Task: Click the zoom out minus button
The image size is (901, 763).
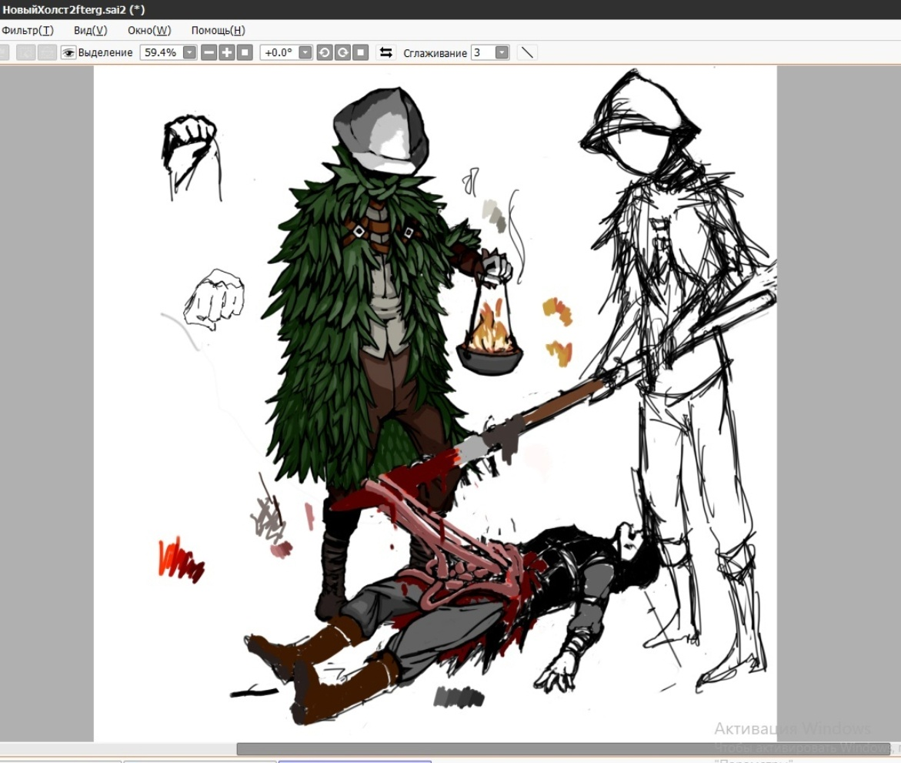Action: 209,52
